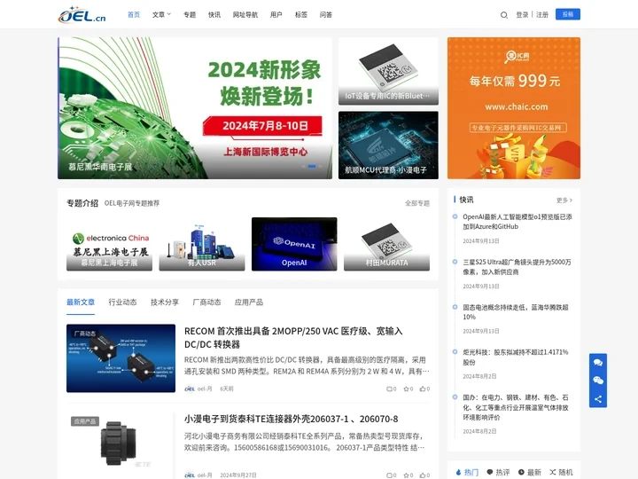The height and width of the screenshot is (479, 638).
Task: Select 最新 tab in sidebar
Action: pyautogui.click(x=530, y=472)
